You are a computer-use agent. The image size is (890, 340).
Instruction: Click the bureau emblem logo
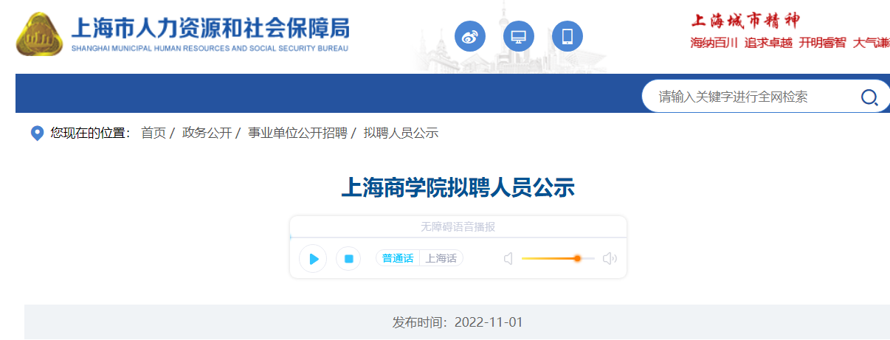(41, 34)
